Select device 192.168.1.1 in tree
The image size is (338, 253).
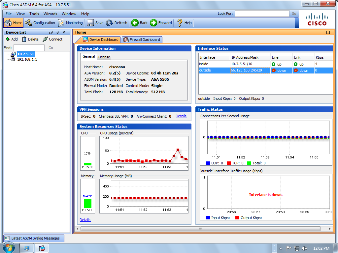[27, 59]
